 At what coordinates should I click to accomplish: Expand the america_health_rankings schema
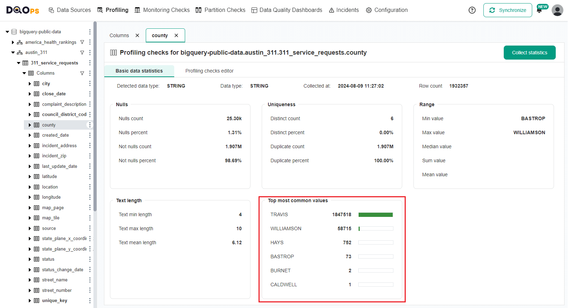(13, 42)
